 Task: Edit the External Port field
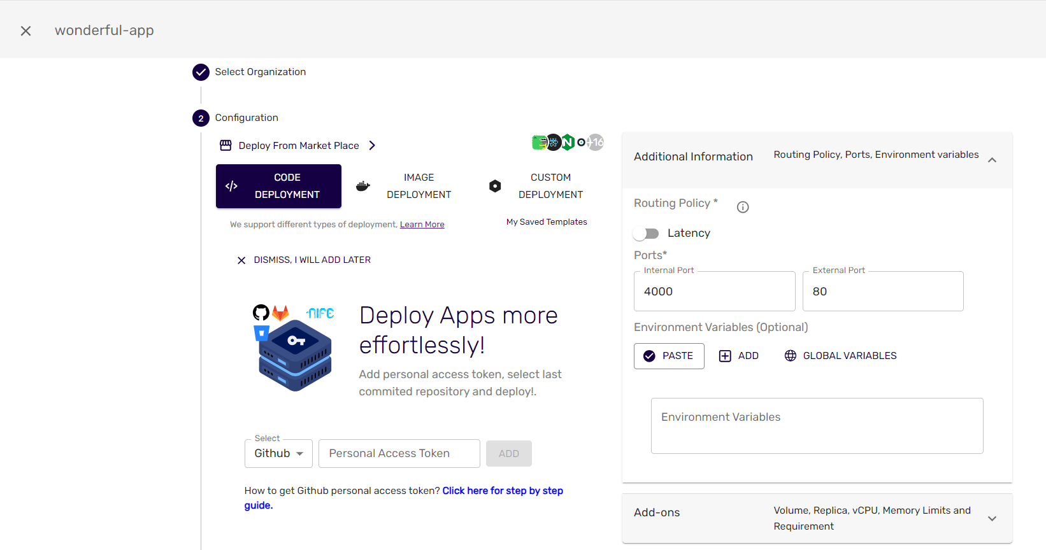(883, 291)
